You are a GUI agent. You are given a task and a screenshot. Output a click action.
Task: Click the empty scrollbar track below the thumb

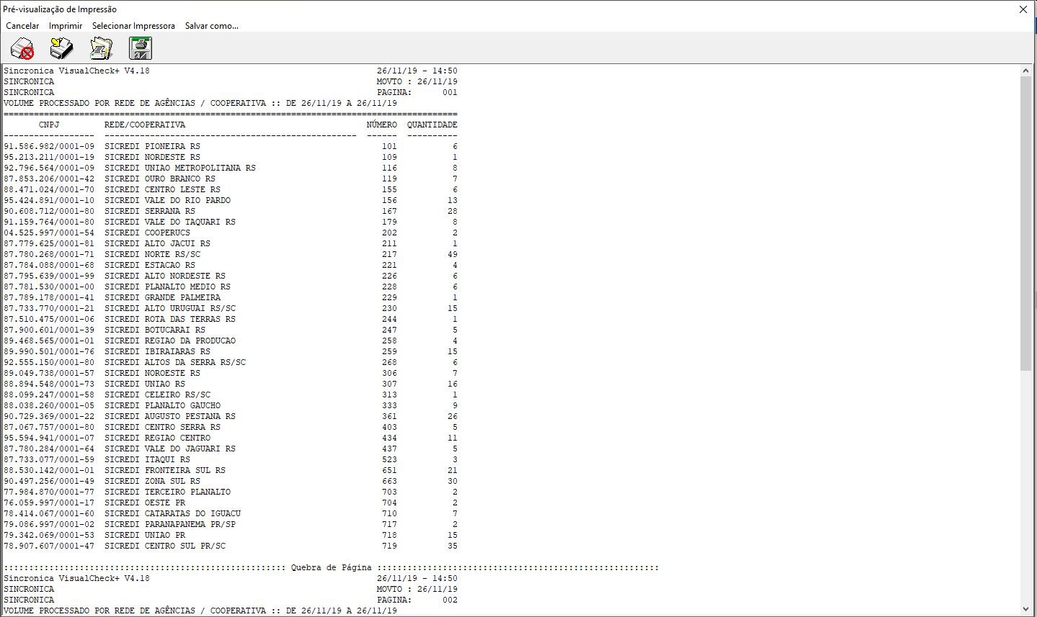pos(1026,487)
